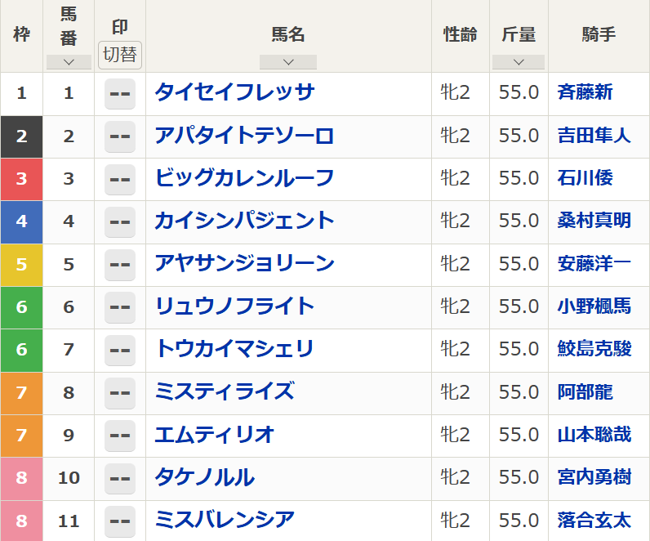Click horse name タケノルル
The image size is (650, 541).
pos(205,477)
